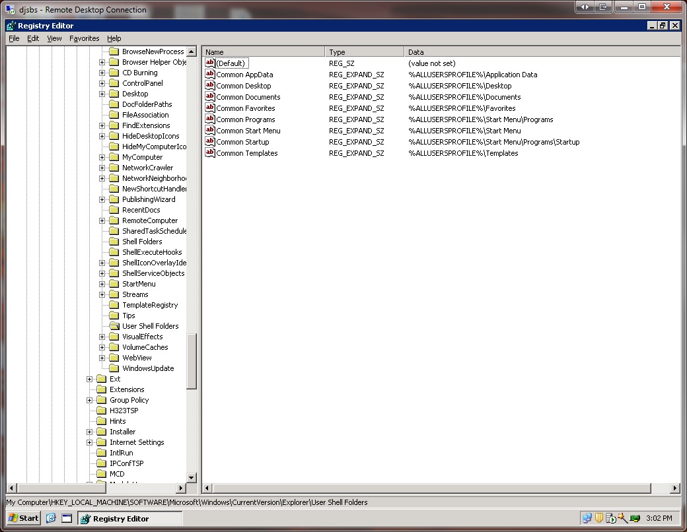Open the File menu

tap(14, 38)
